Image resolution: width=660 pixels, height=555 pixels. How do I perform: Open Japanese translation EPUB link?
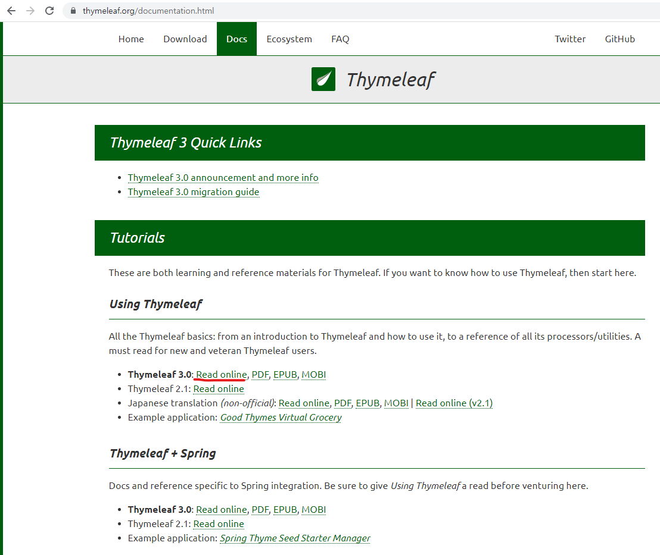tap(368, 403)
